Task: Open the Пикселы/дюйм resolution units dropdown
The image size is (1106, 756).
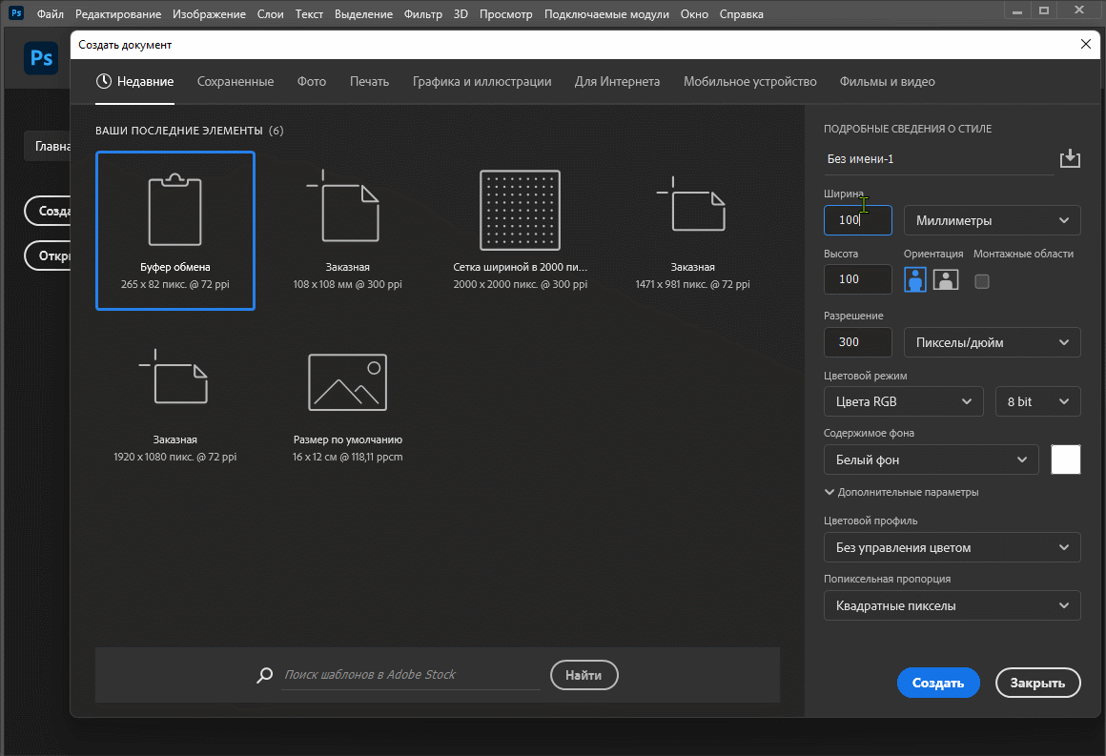Action: click(992, 343)
